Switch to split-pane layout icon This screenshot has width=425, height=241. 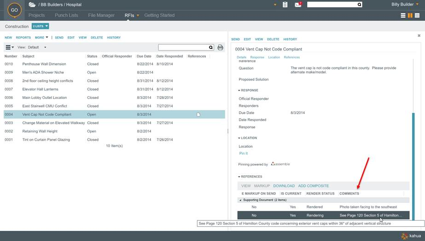410,16
